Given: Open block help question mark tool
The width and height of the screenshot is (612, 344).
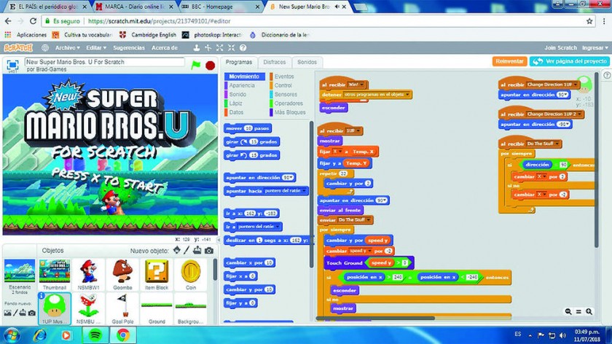Looking at the screenshot, I should (243, 47).
